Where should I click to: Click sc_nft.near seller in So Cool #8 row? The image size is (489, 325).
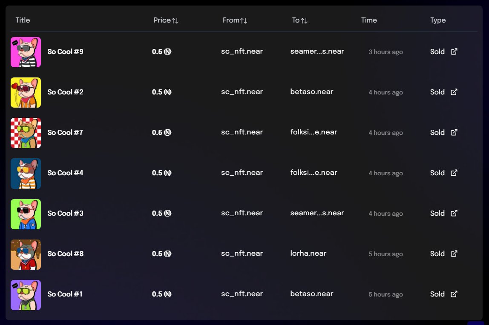[242, 254]
